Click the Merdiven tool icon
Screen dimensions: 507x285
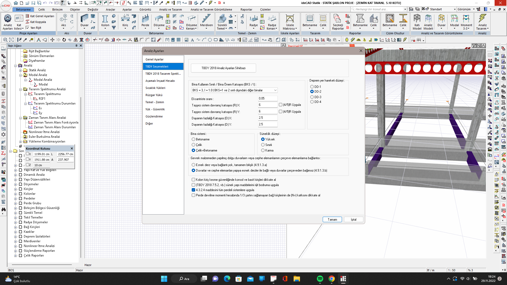(206, 21)
